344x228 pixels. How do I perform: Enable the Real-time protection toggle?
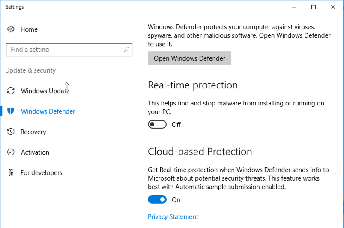pyautogui.click(x=157, y=125)
